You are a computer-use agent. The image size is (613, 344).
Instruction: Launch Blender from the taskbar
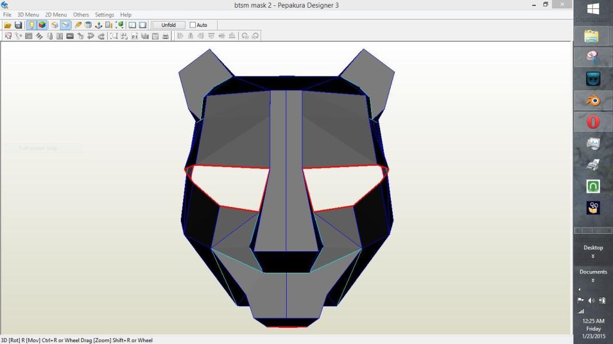point(593,101)
